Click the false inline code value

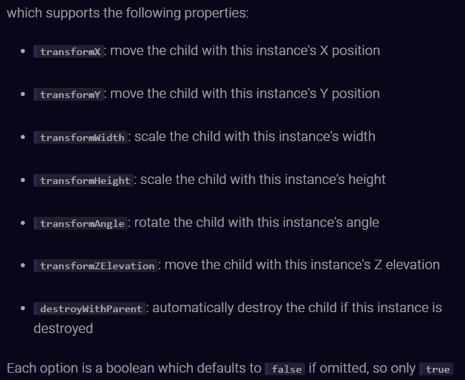pyautogui.click(x=285, y=369)
